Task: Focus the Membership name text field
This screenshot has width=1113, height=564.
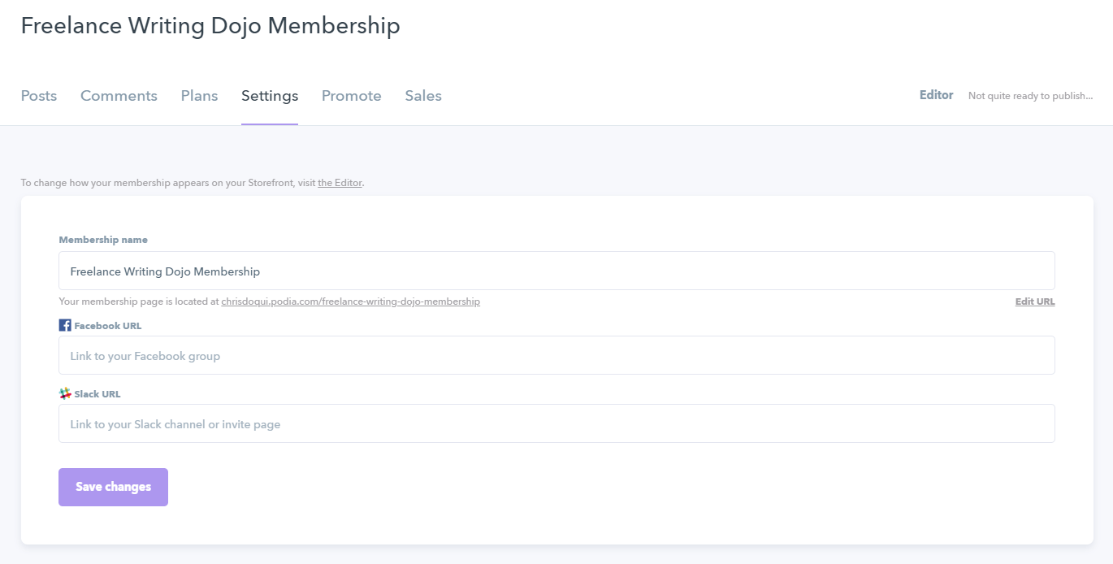Action: point(556,271)
